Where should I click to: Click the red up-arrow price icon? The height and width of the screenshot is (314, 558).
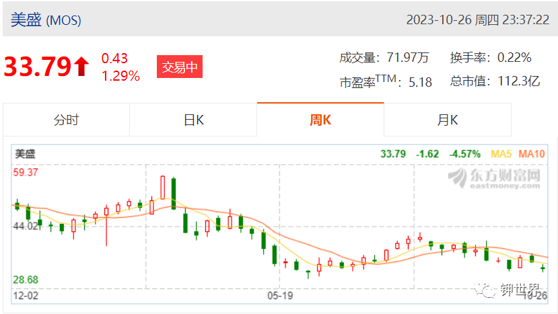[81, 67]
